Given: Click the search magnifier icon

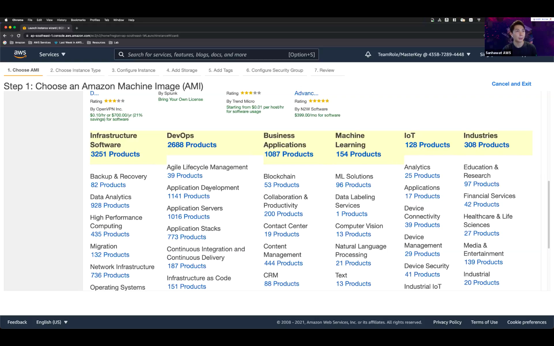Looking at the screenshot, I should [x=121, y=55].
